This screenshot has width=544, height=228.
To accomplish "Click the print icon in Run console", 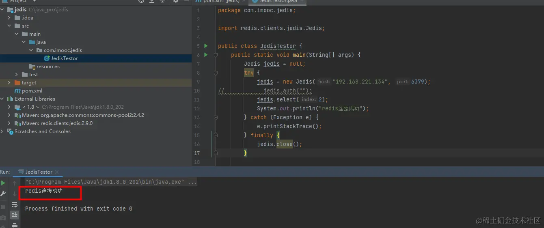I will click(x=15, y=225).
